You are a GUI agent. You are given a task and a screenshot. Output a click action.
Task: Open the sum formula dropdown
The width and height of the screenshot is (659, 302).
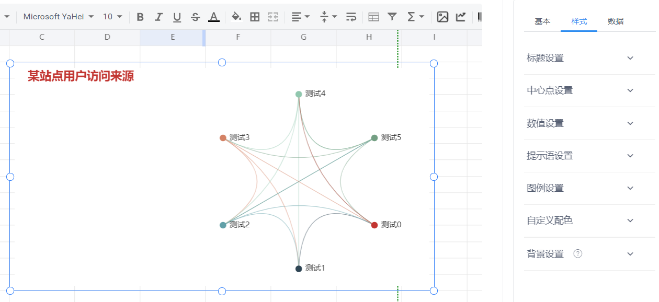415,17
